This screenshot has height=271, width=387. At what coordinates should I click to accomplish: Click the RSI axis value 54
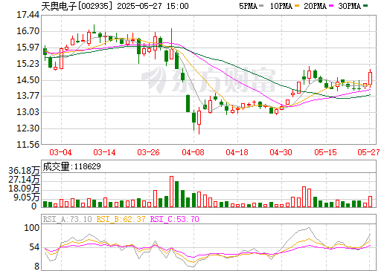pyautogui.click(x=34, y=247)
